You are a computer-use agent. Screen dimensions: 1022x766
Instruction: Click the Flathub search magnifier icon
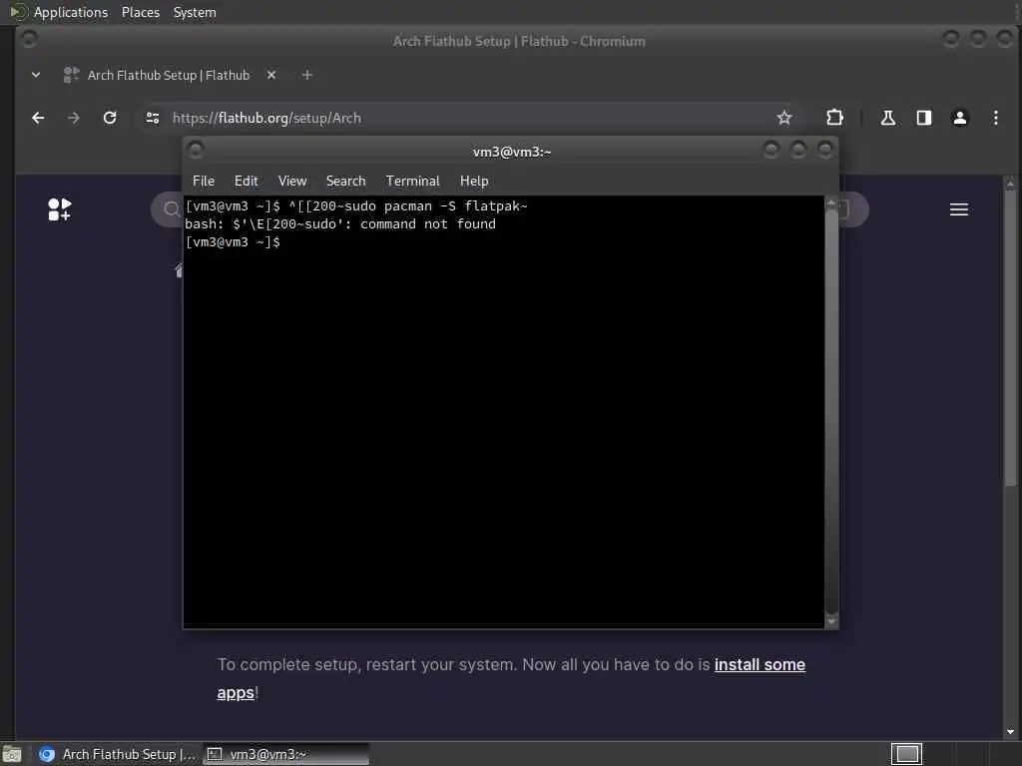[172, 209]
